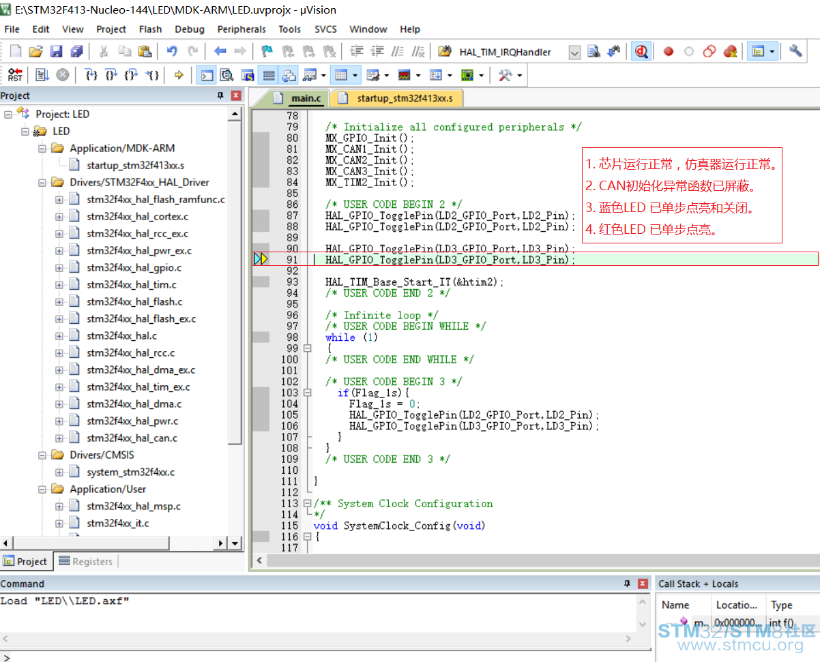820x662 pixels.
Task: Toggle the Disassembly window icon
Action: click(x=227, y=75)
